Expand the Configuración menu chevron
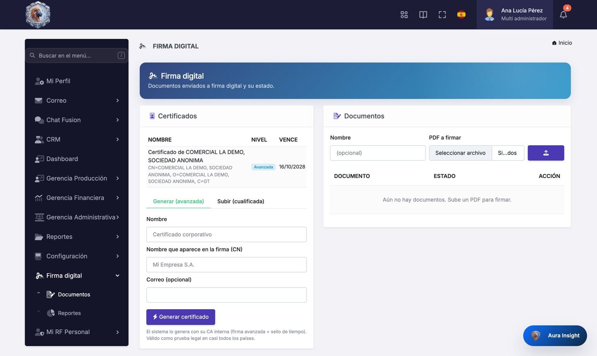This screenshot has height=356, width=597. pos(117,256)
